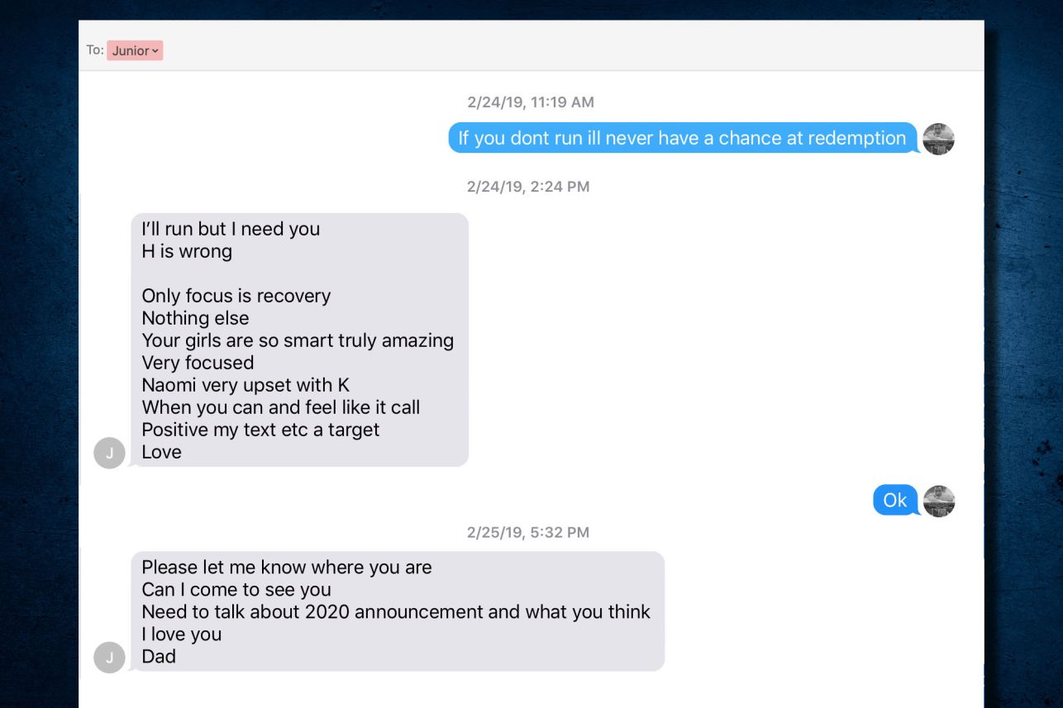Viewport: 1063px width, 708px height.
Task: Click the "To:" label
Action: (x=95, y=50)
